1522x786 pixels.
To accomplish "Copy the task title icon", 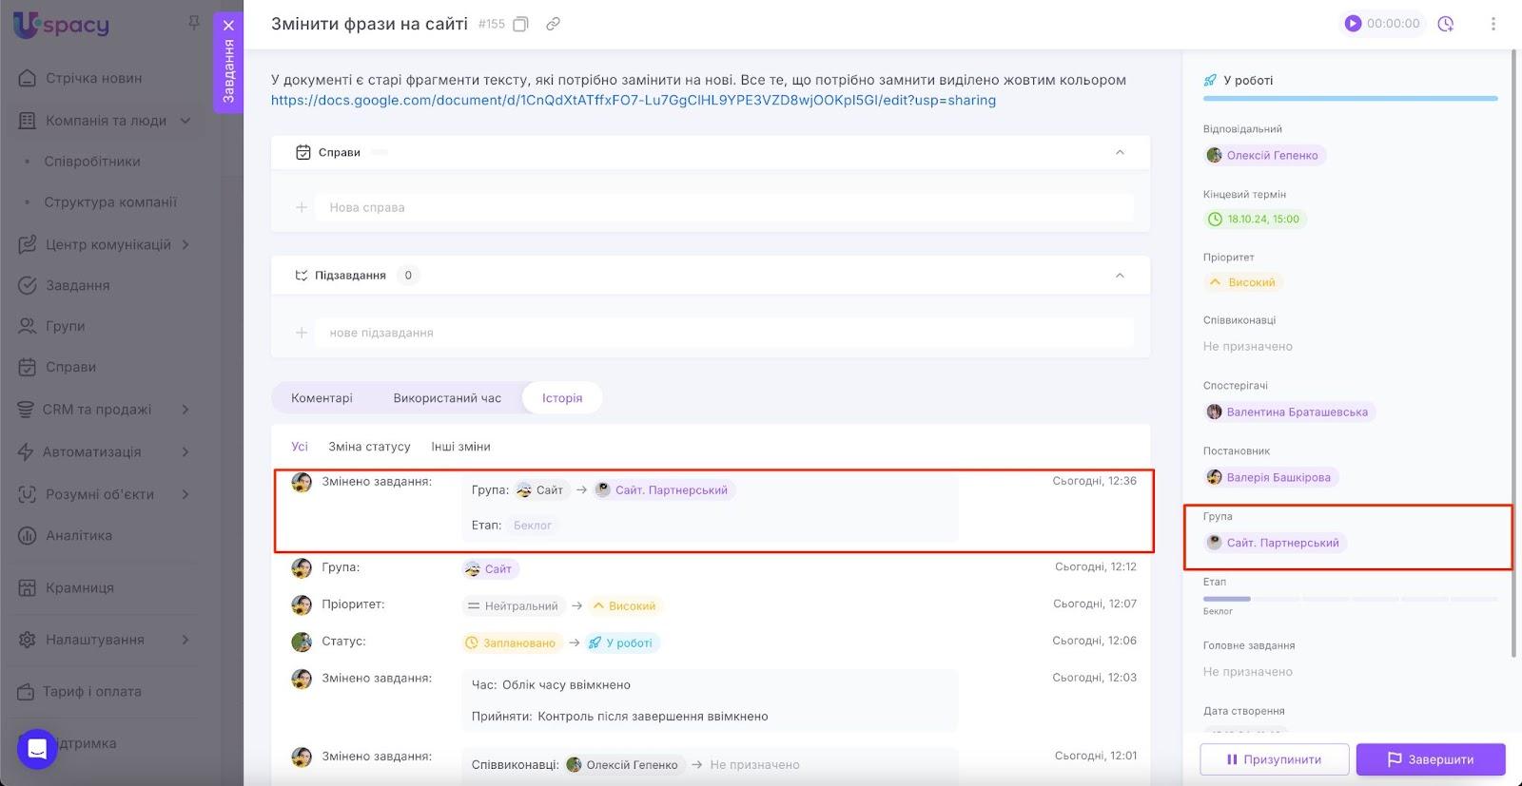I will [520, 24].
